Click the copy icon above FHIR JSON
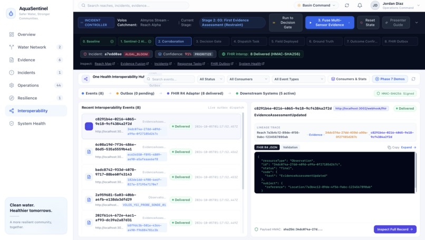The height and width of the screenshot is (240, 425). (389, 147)
